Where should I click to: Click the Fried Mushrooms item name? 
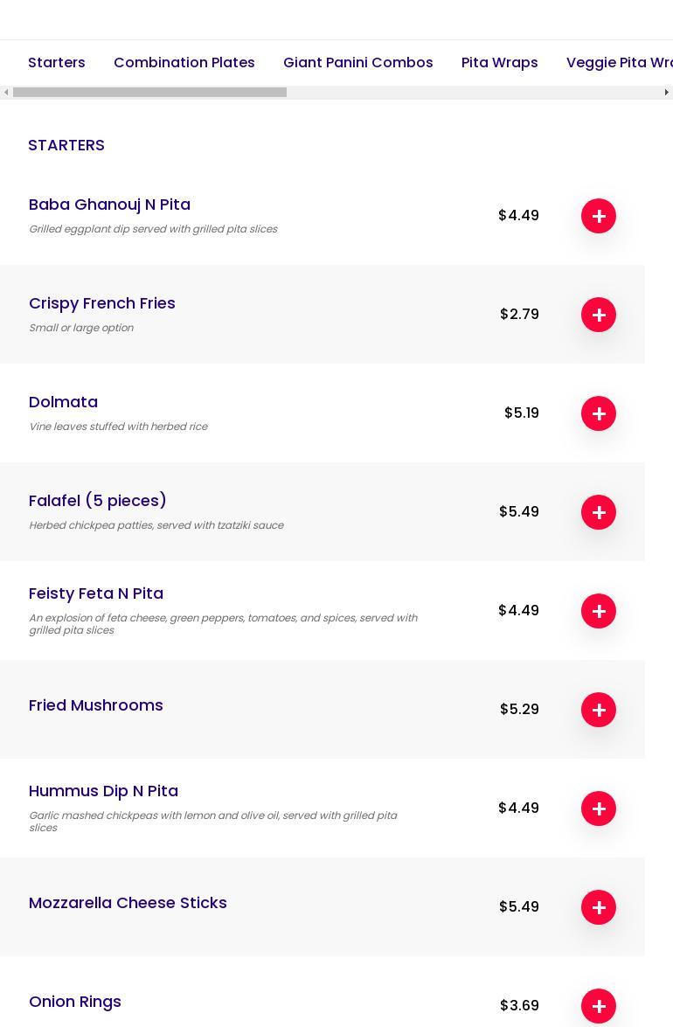(96, 705)
